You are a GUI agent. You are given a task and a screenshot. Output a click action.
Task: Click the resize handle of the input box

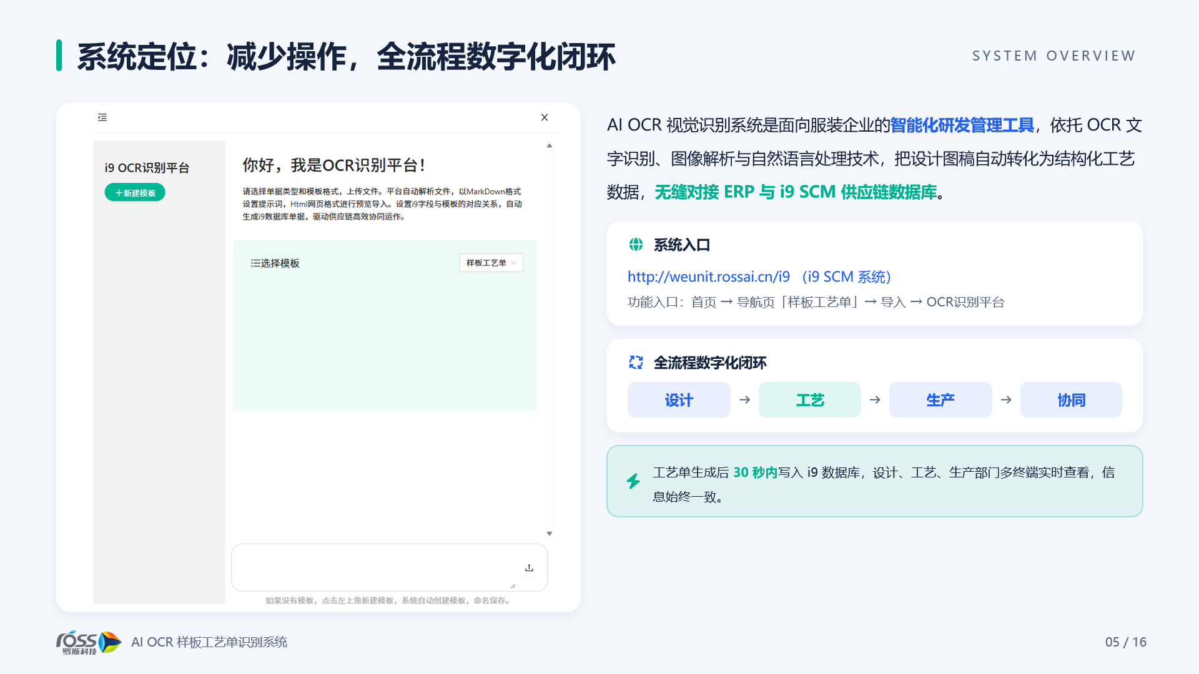click(513, 586)
